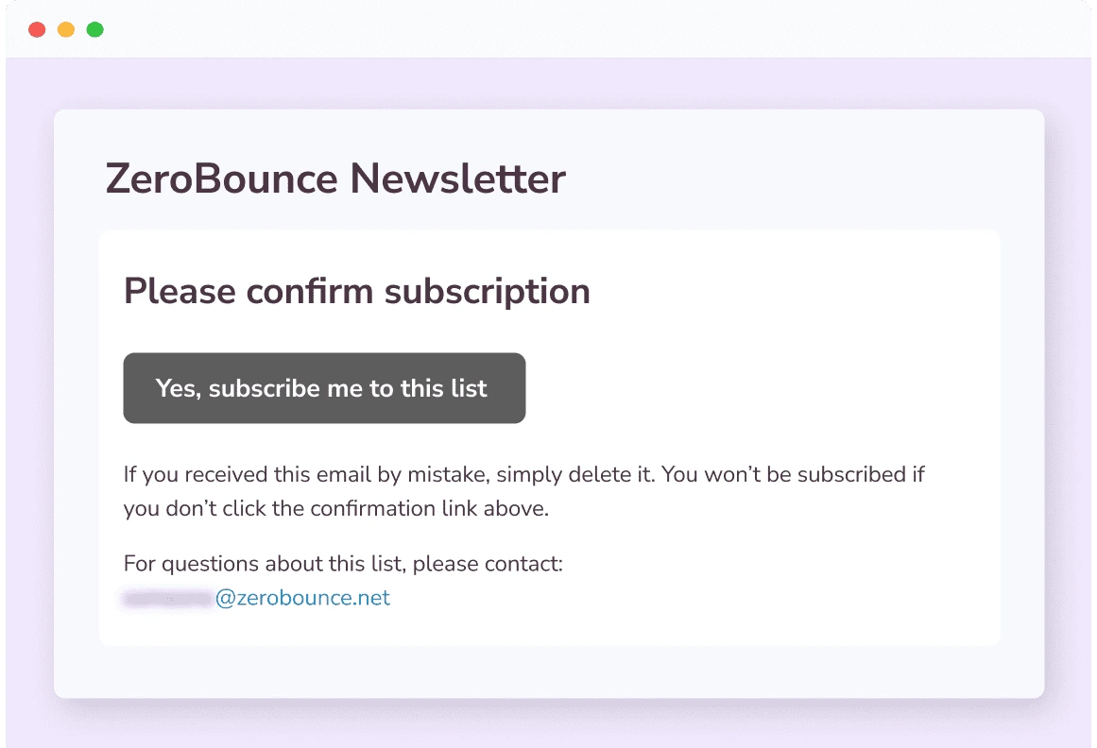Screen dimensions: 1097x748
Task: Click the ZeroBounce Newsletter heading
Action: (335, 178)
